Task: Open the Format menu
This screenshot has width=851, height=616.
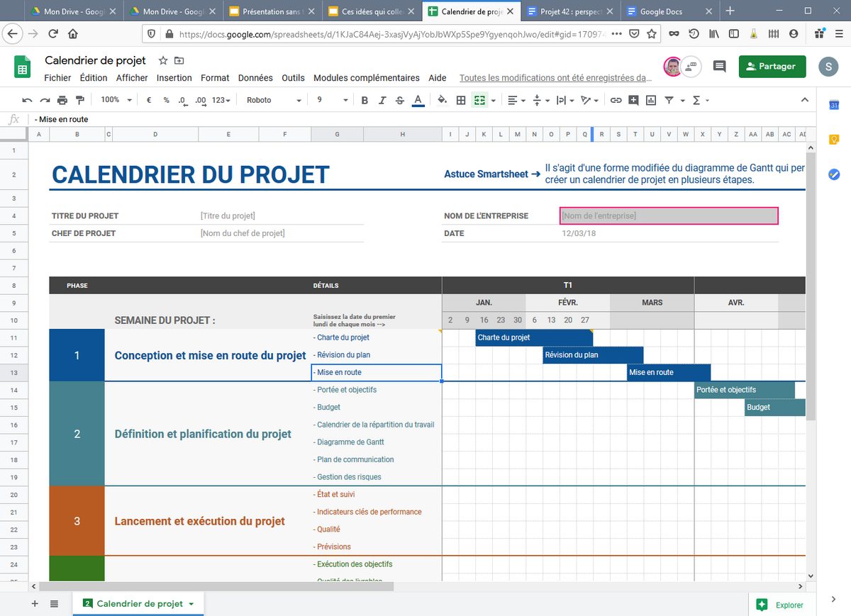Action: (x=215, y=78)
